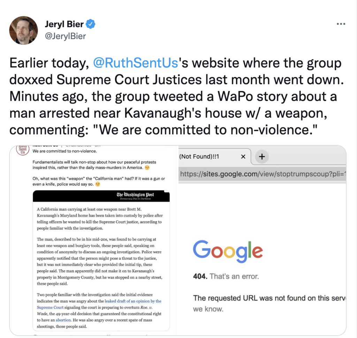This screenshot has width=357, height=338.
Task: Click the Ruth Sent Us round logo
Action: [x=23, y=150]
